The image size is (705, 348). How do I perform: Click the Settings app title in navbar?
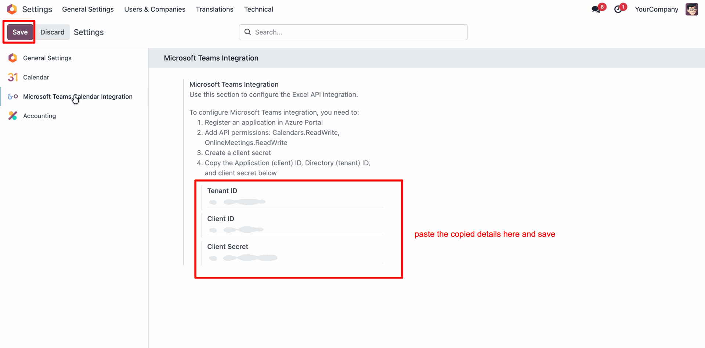(37, 9)
